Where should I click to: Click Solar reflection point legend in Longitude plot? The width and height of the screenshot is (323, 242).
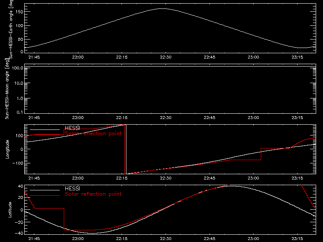point(93,134)
